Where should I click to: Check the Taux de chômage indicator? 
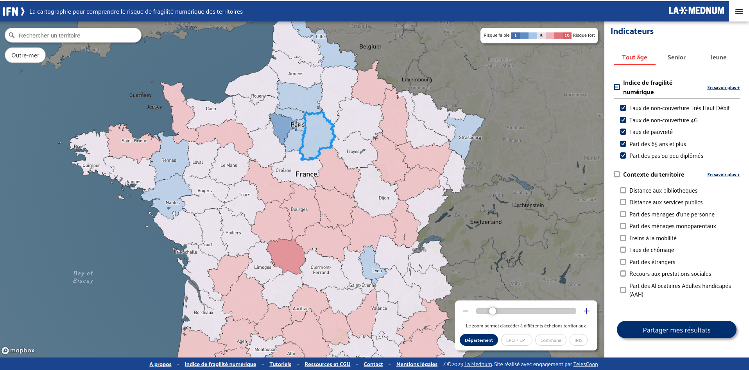click(x=623, y=250)
